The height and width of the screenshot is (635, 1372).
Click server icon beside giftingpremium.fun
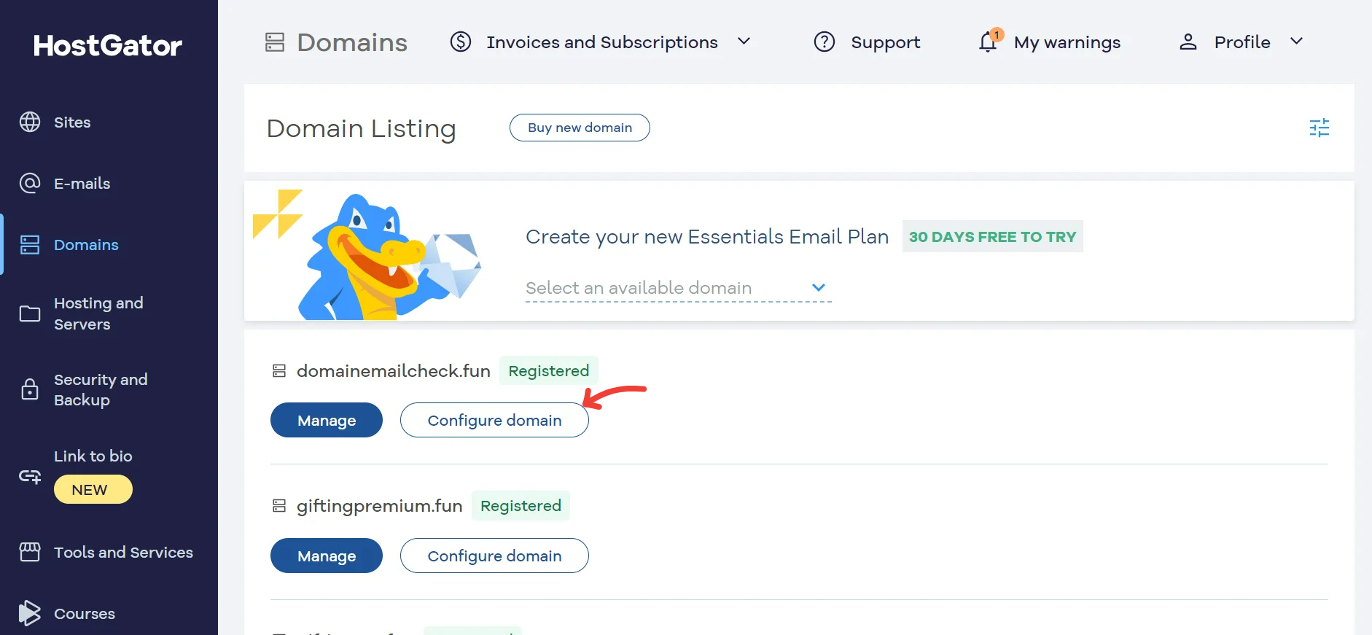(279, 506)
